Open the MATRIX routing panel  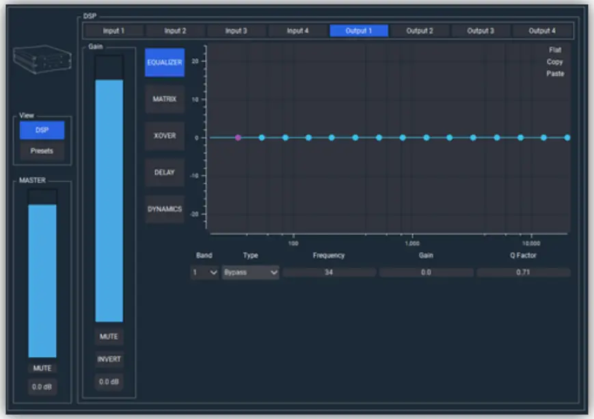[163, 99]
